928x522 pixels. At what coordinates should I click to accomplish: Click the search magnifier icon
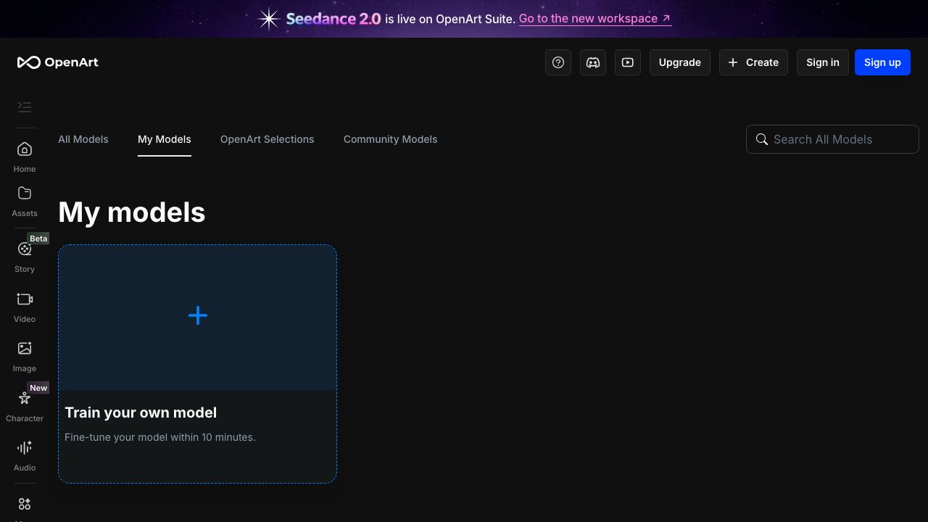762,139
